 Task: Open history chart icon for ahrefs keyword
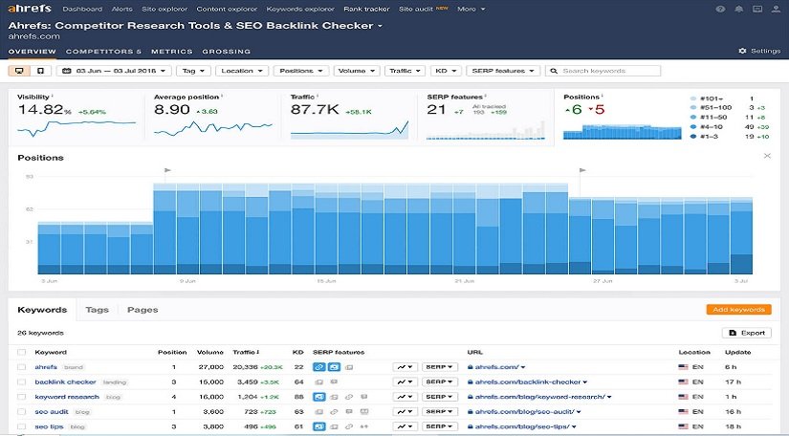tap(405, 367)
